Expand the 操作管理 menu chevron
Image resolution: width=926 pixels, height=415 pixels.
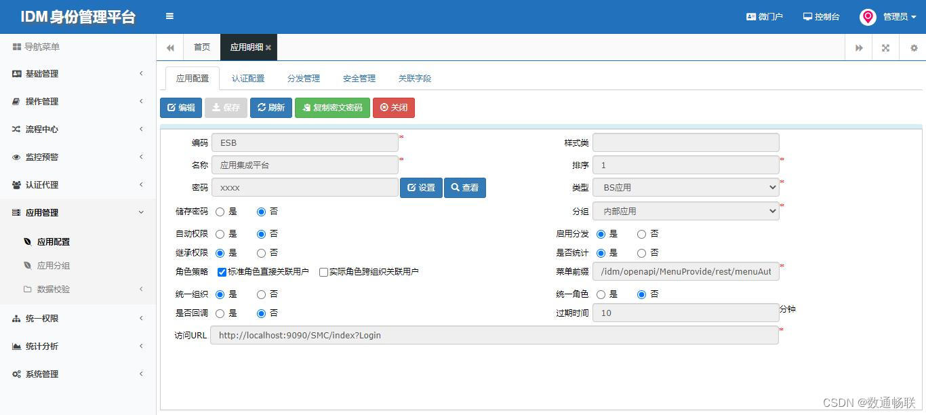point(141,101)
